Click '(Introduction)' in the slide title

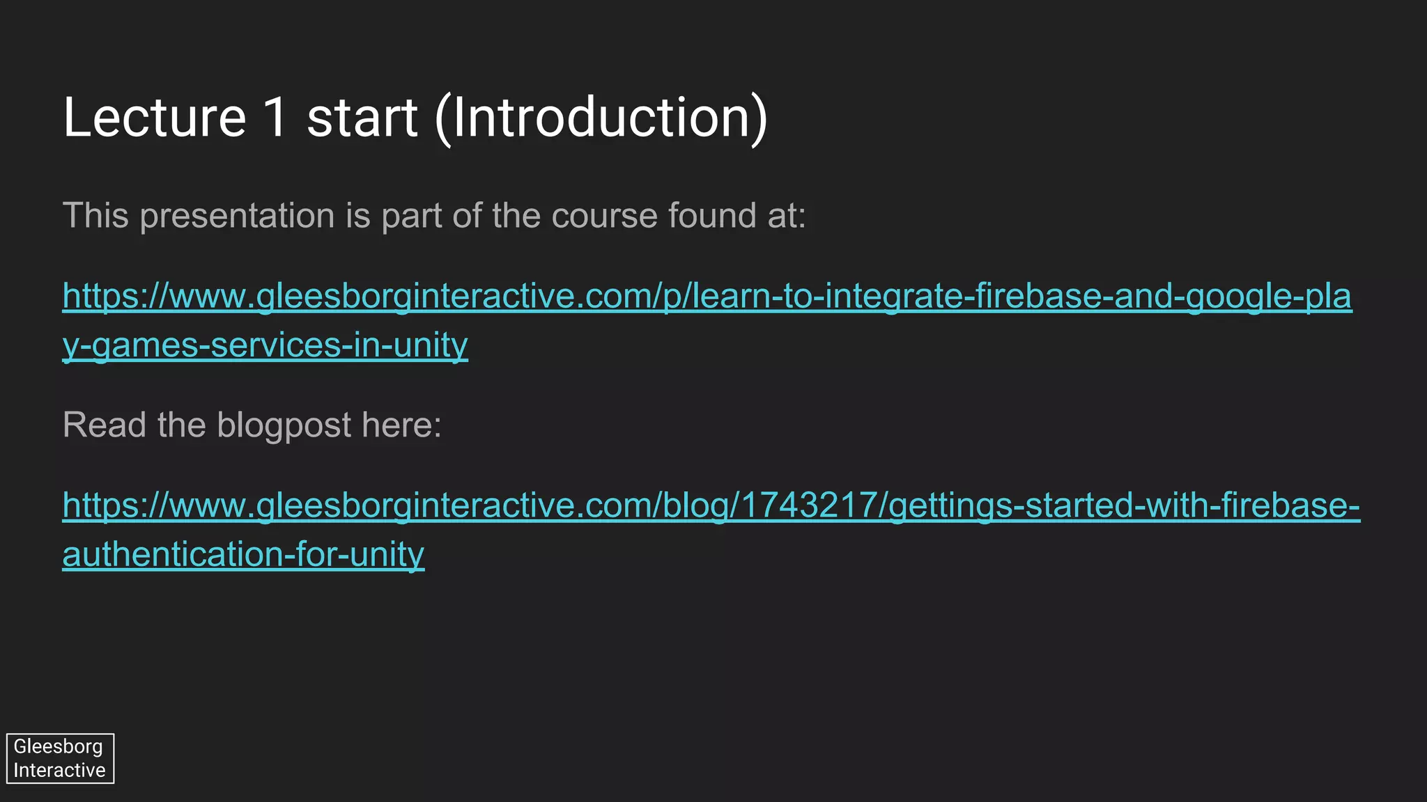pos(601,117)
